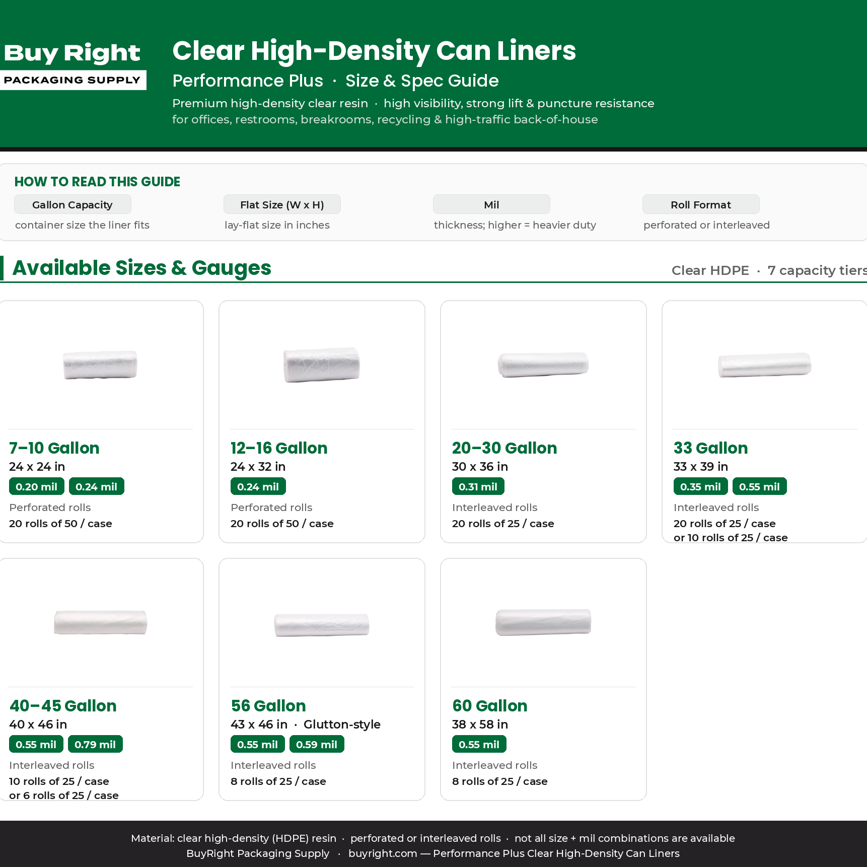
Task: Click the 7–10 Gallon heading
Action: pos(54,448)
